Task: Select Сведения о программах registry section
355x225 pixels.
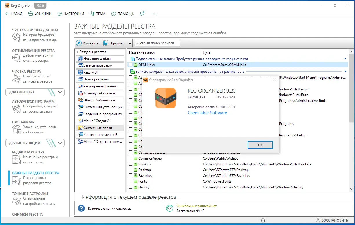Action: click(100, 114)
